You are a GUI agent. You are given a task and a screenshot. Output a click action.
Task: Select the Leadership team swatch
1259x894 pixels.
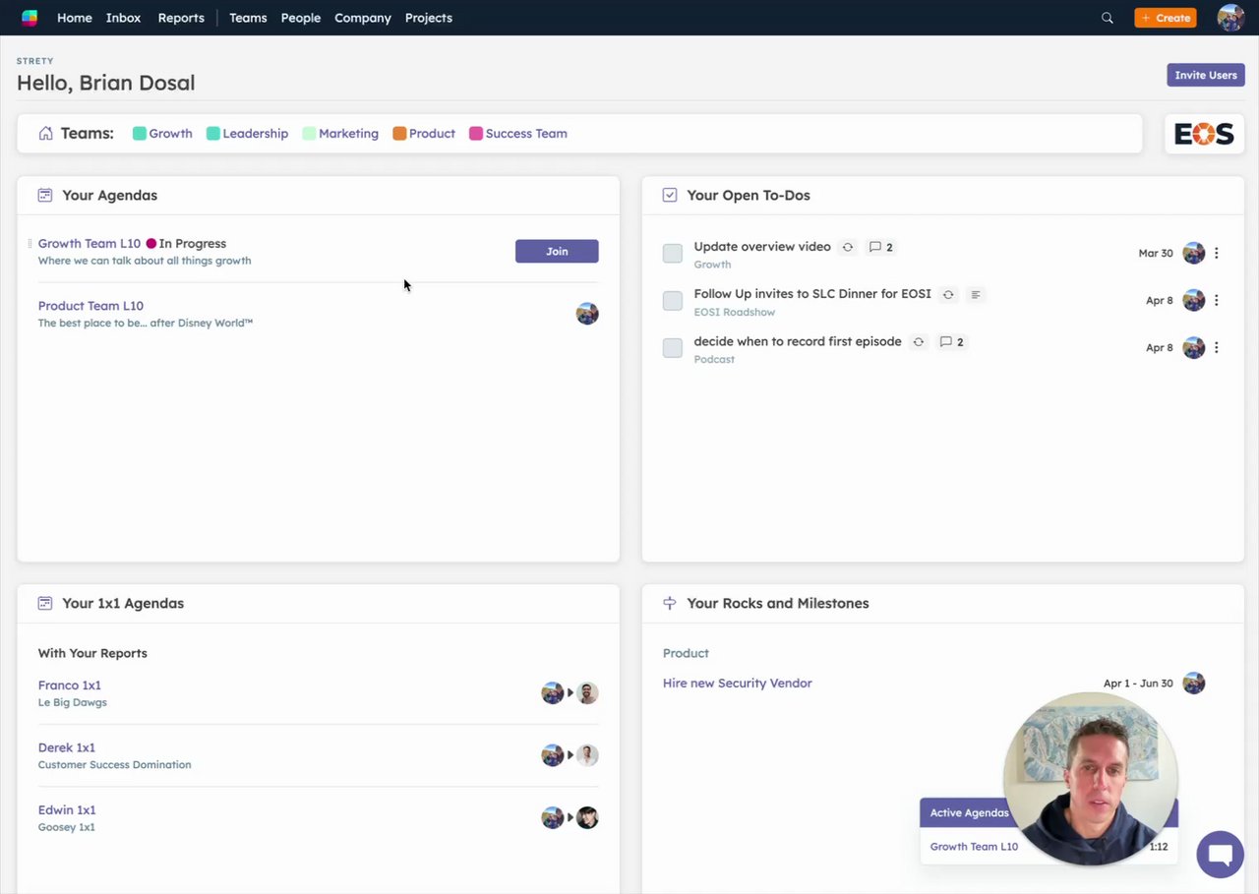click(213, 134)
